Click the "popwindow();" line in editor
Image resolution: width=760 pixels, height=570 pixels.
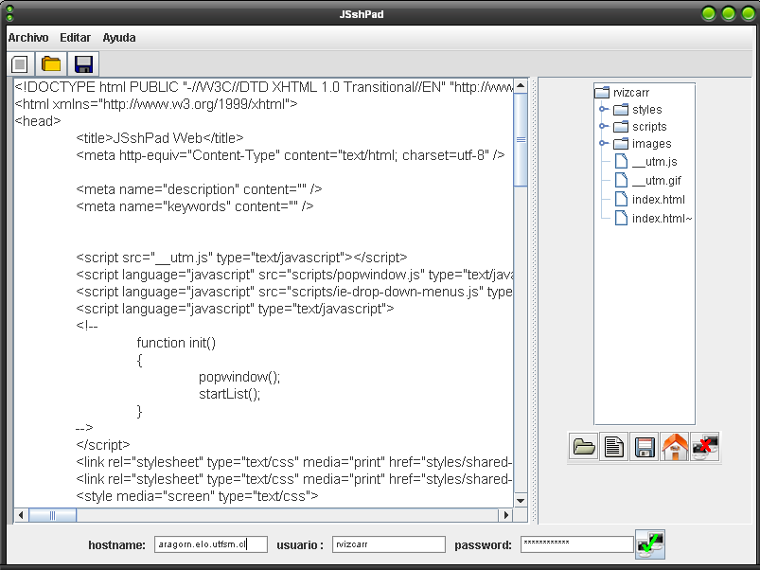(x=239, y=377)
